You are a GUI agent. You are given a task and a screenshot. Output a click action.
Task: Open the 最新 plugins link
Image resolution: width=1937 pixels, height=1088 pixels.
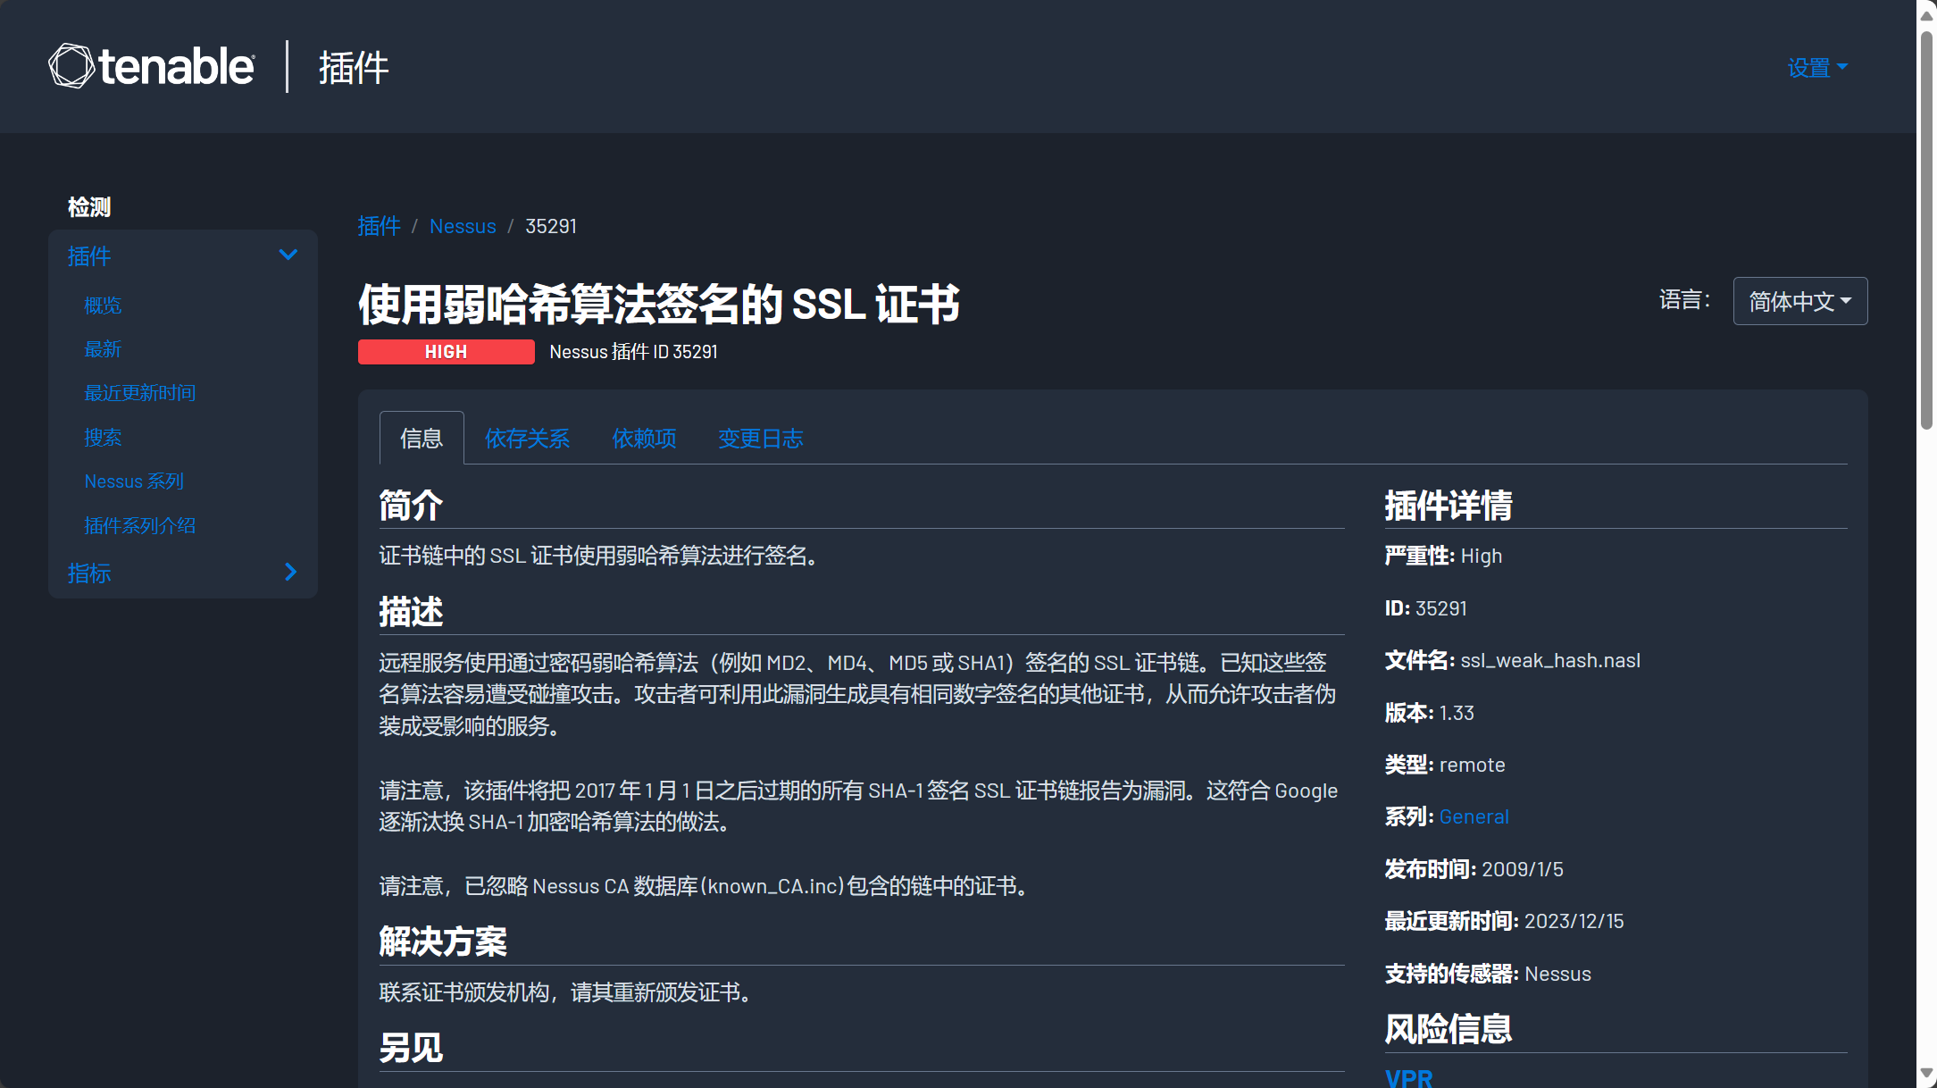click(103, 349)
